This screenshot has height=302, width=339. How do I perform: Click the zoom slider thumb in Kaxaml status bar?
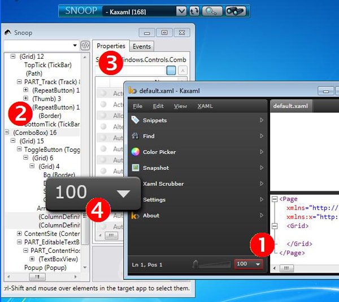(x=195, y=264)
